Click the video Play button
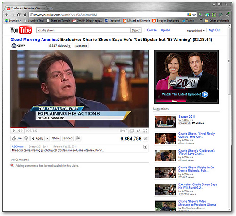The width and height of the screenshot is (236, 216). pyautogui.click(x=14, y=131)
